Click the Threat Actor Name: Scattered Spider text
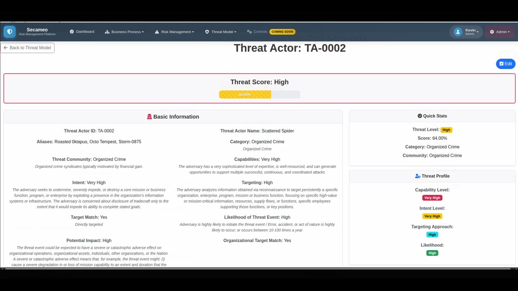This screenshot has height=291, width=518. click(x=257, y=131)
